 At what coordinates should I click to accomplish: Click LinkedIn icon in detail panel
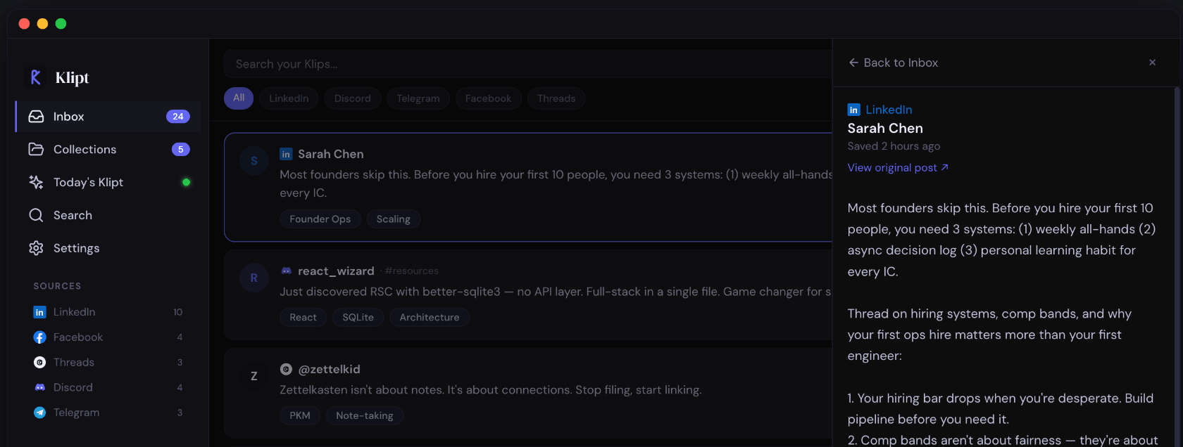click(x=853, y=110)
